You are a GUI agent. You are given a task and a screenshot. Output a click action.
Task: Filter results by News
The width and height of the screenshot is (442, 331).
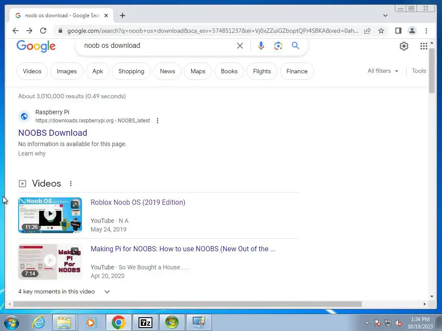167,71
